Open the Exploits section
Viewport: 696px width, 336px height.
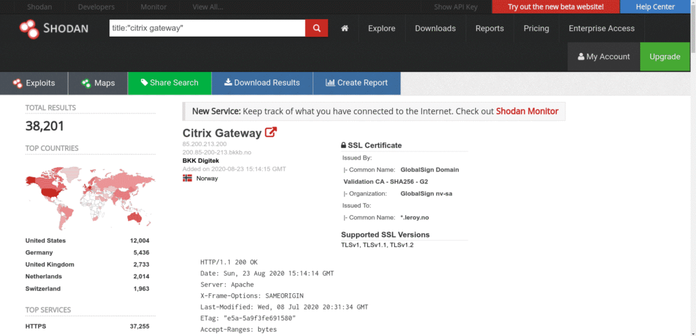coord(34,83)
